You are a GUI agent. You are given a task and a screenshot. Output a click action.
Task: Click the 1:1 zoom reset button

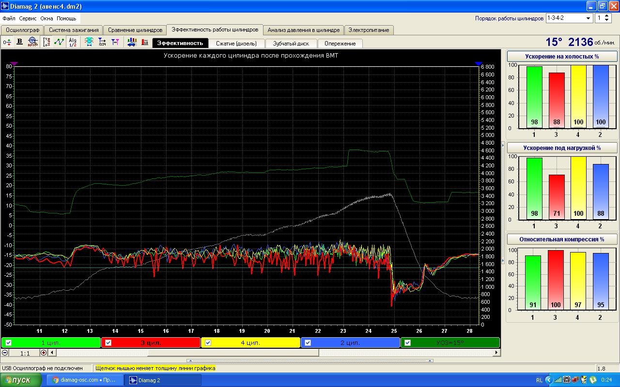[x=25, y=353]
